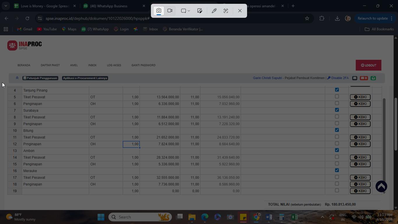
Task: Click the Windows taskbar search box
Action: [x=140, y=217]
